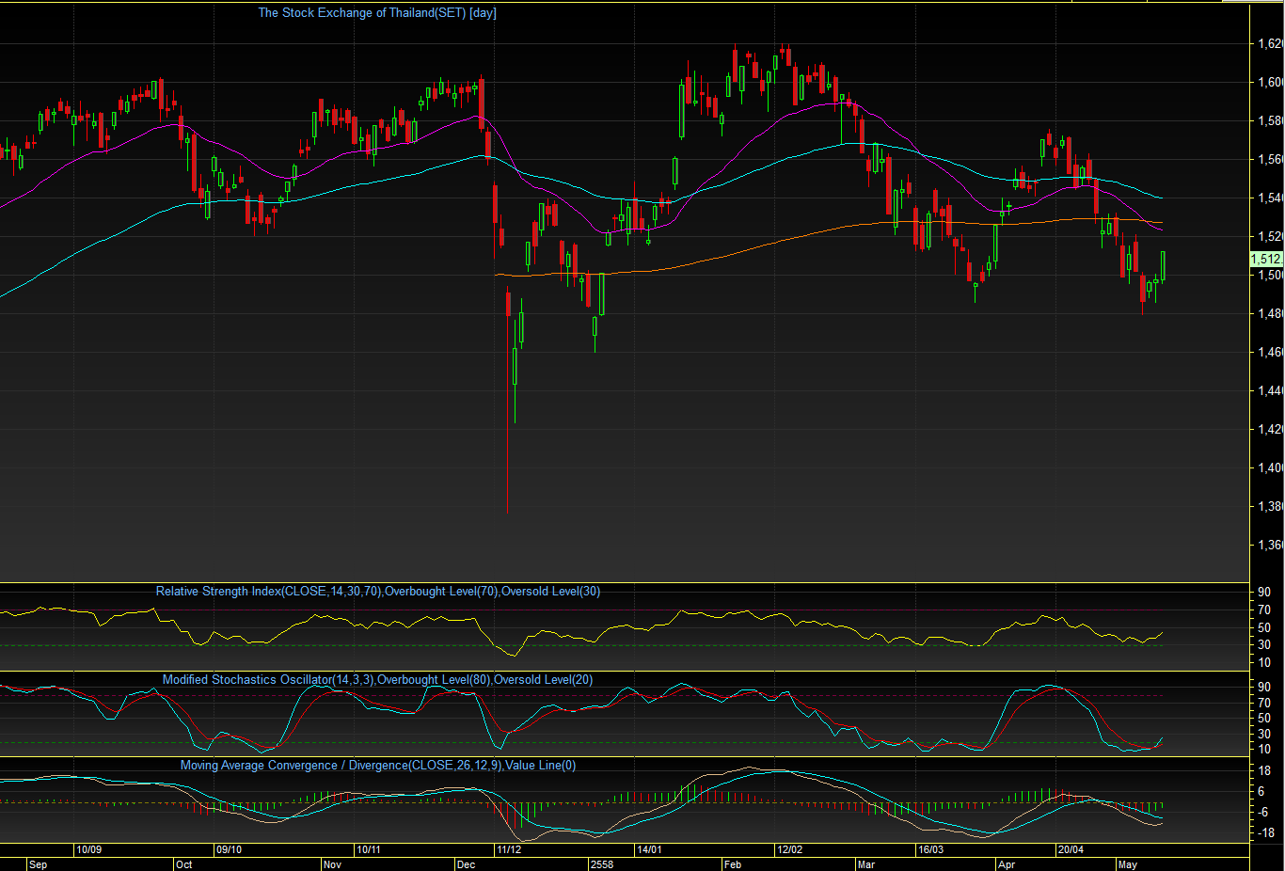
Task: Click the 50 level on the RSI scale
Action: click(1264, 628)
